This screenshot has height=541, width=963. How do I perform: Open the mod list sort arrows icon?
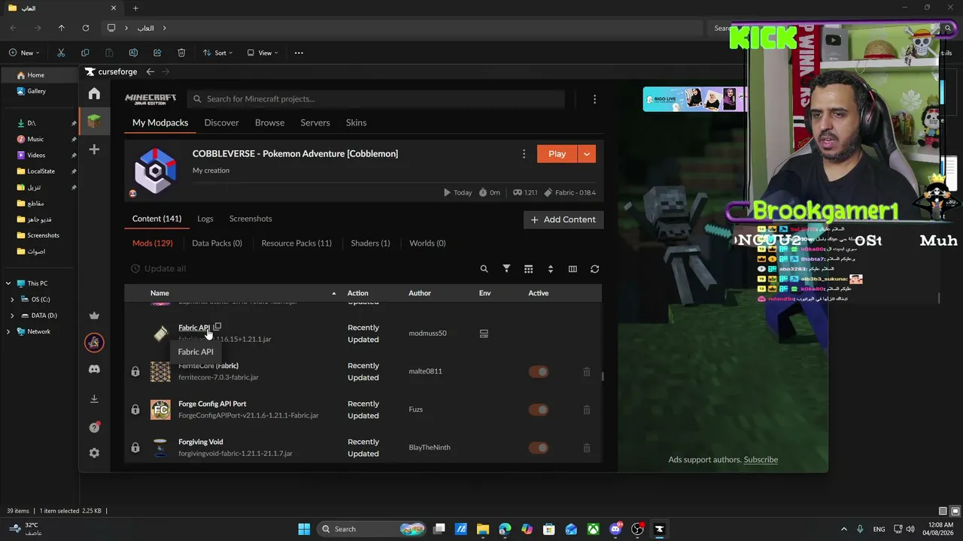(x=551, y=269)
